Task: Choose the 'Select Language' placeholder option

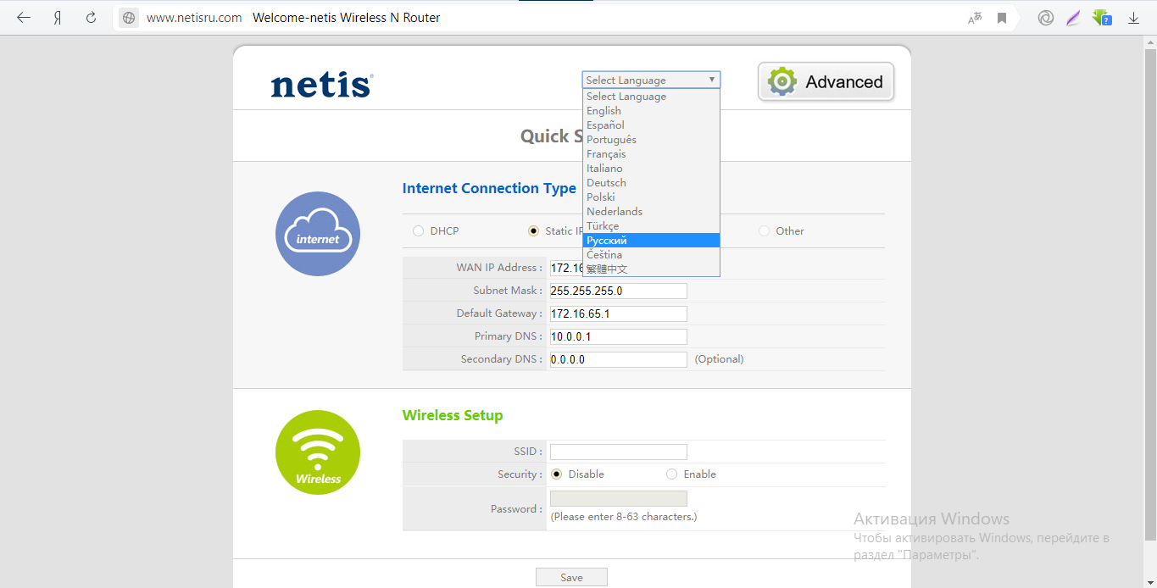Action: tap(651, 97)
